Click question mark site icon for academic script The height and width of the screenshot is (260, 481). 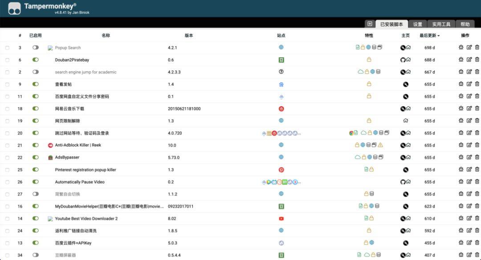coord(281,72)
